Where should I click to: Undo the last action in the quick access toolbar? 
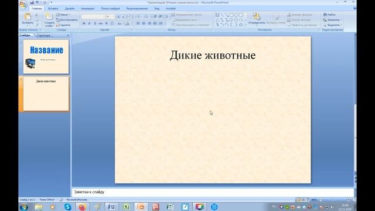click(x=37, y=2)
